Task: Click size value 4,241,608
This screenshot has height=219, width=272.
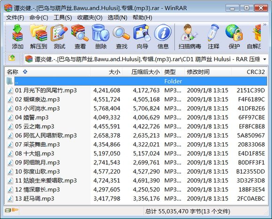Action: point(106,90)
